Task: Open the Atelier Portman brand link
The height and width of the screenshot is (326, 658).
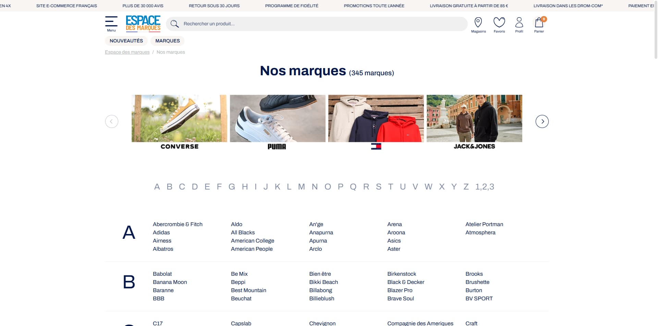Action: click(484, 224)
